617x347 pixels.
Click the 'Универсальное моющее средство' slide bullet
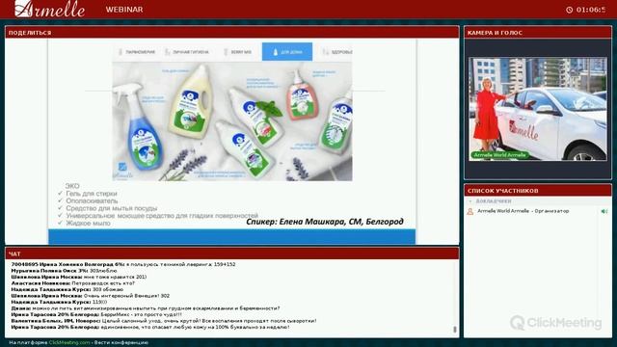162,216
